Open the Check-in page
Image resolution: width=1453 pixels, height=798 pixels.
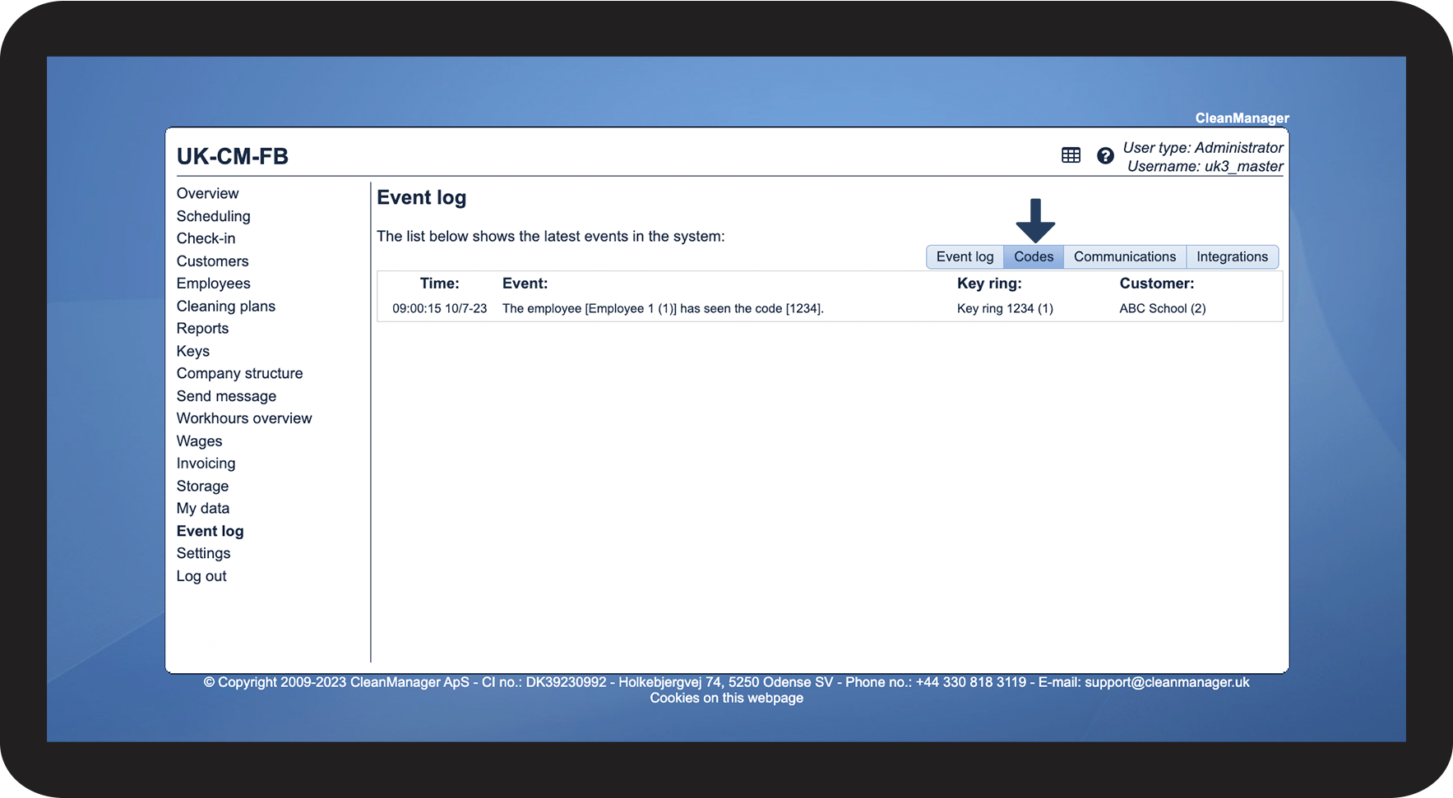pyautogui.click(x=206, y=238)
